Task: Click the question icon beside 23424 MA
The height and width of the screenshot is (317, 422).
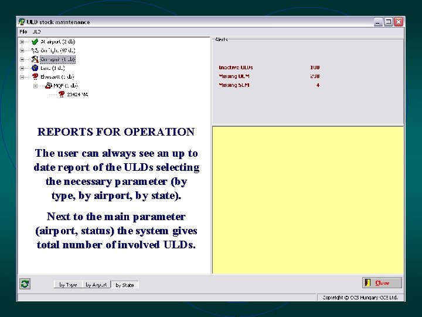Action: tap(62, 95)
